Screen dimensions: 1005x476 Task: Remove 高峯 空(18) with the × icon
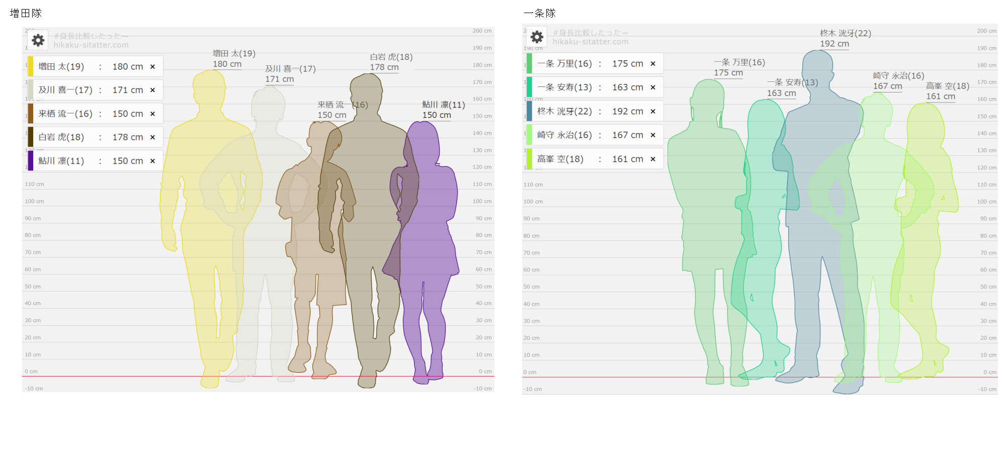[653, 159]
